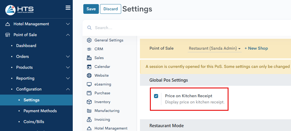Click the Save button
This screenshot has width=291, height=131.
click(x=91, y=9)
